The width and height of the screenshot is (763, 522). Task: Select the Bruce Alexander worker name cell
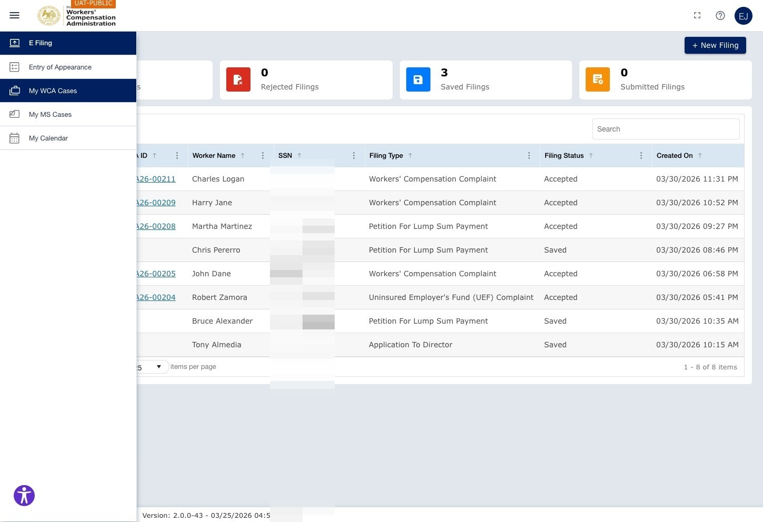point(222,321)
